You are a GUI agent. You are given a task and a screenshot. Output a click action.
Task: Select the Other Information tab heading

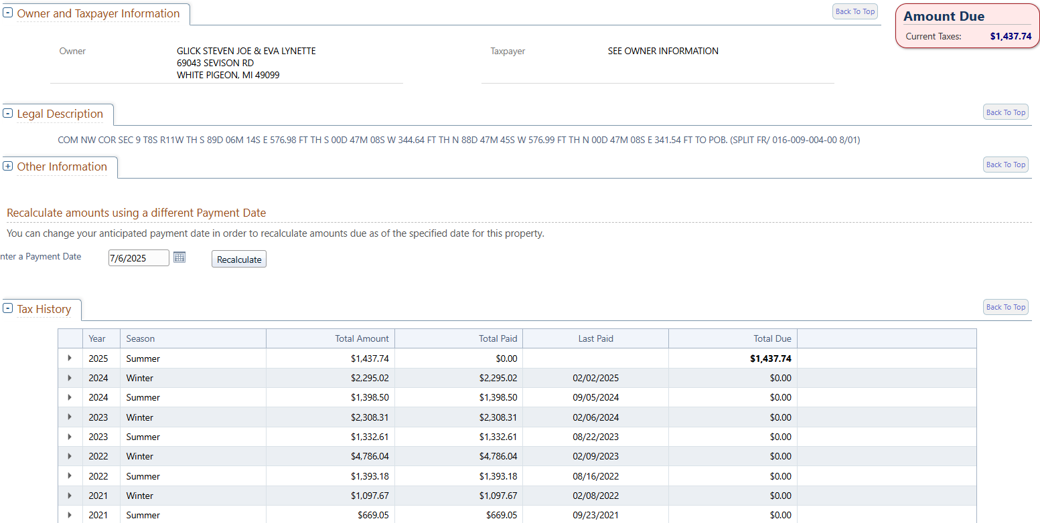point(62,167)
